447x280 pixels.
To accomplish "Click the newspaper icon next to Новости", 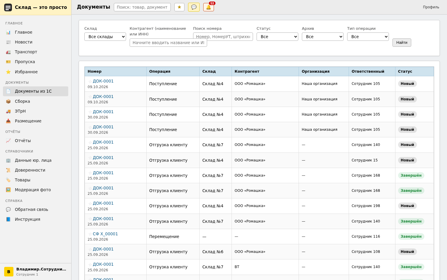I will click(x=8, y=42).
